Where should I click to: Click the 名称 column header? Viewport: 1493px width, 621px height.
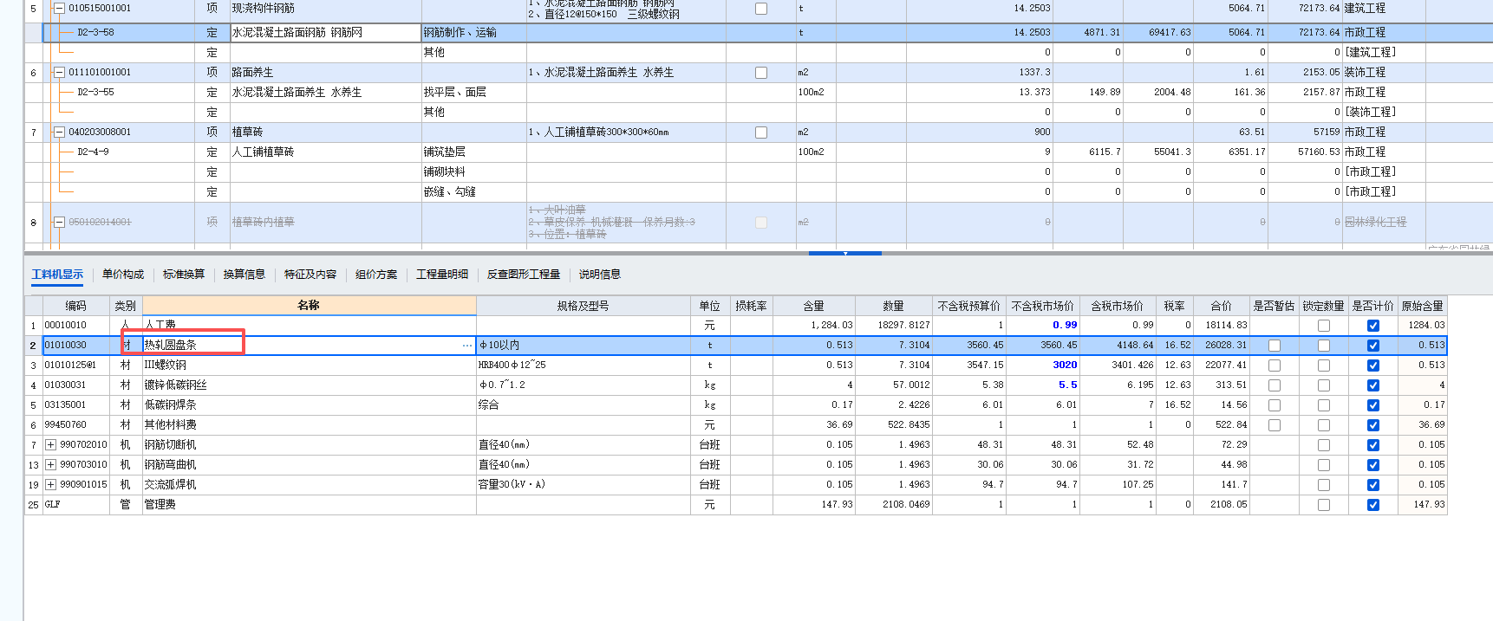(x=309, y=305)
